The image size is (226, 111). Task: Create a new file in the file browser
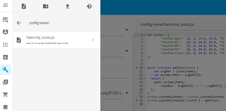coord(24,6)
